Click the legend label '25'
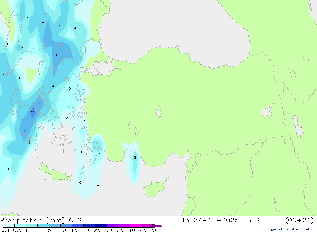The image size is (317, 232). pyautogui.click(x=97, y=230)
